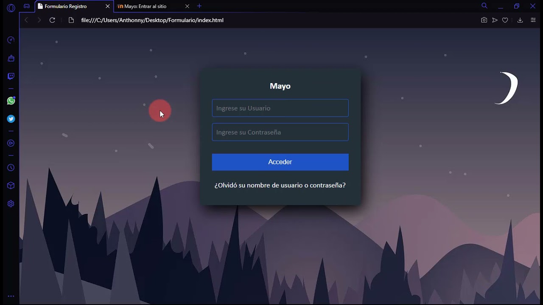The width and height of the screenshot is (543, 305).
Task: Restore down the browser window
Action: 517,6
